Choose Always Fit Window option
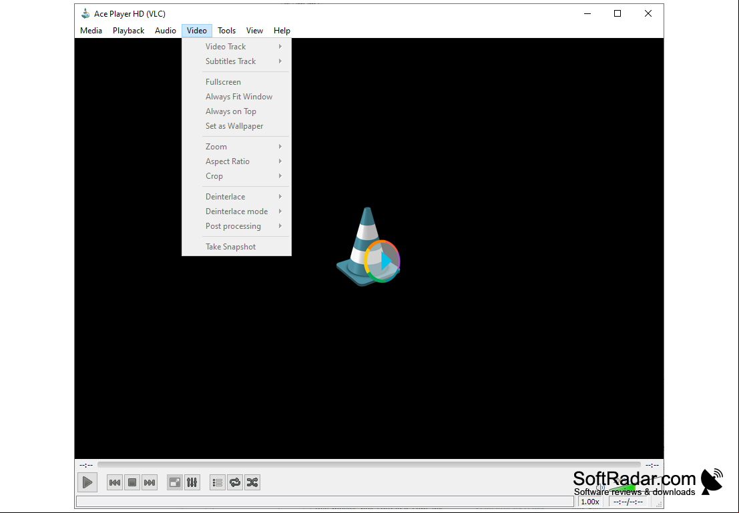Screen dimensions: 739x513 click(236, 97)
